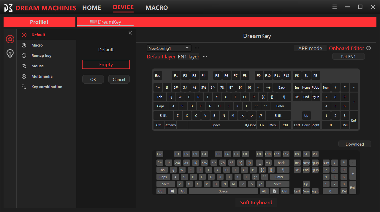Select the Default layer tab
This screenshot has height=212, width=380.
161,57
